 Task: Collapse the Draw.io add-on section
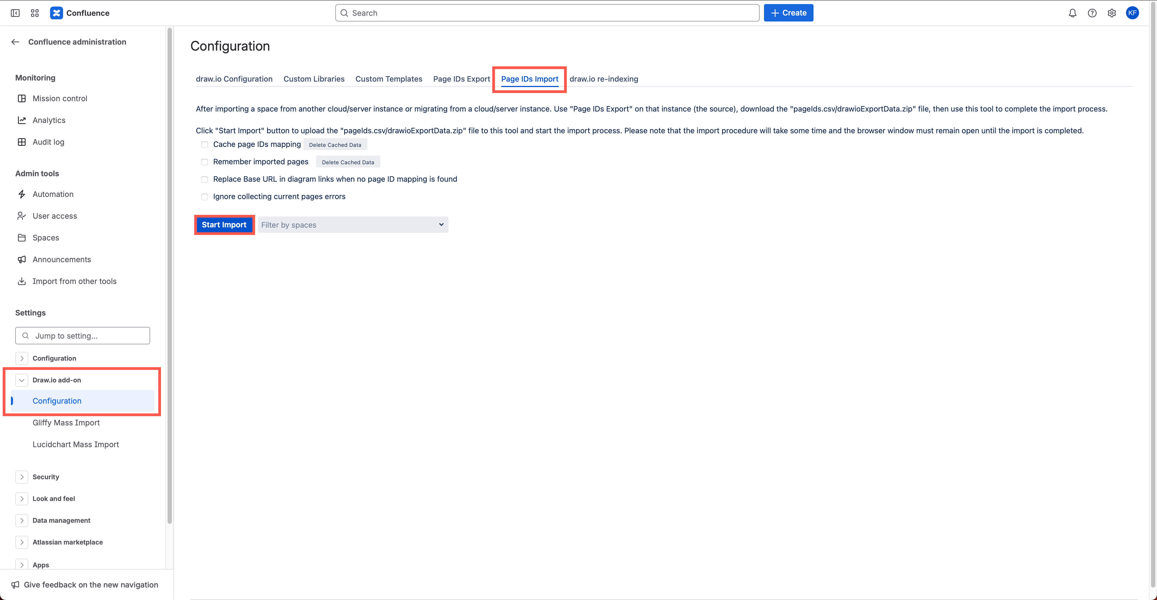point(21,379)
